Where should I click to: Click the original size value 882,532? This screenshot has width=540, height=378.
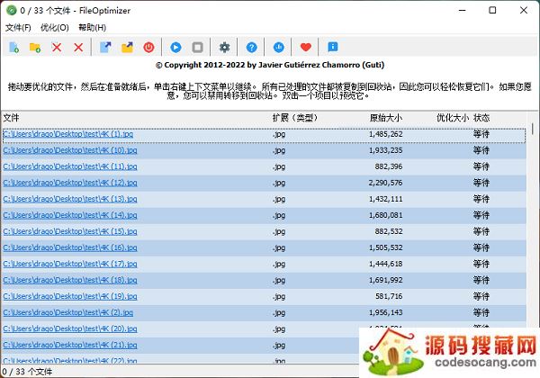pyautogui.click(x=389, y=231)
